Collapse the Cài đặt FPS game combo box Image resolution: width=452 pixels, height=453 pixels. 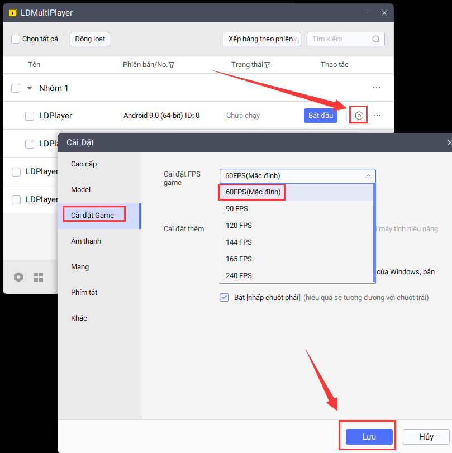click(298, 175)
